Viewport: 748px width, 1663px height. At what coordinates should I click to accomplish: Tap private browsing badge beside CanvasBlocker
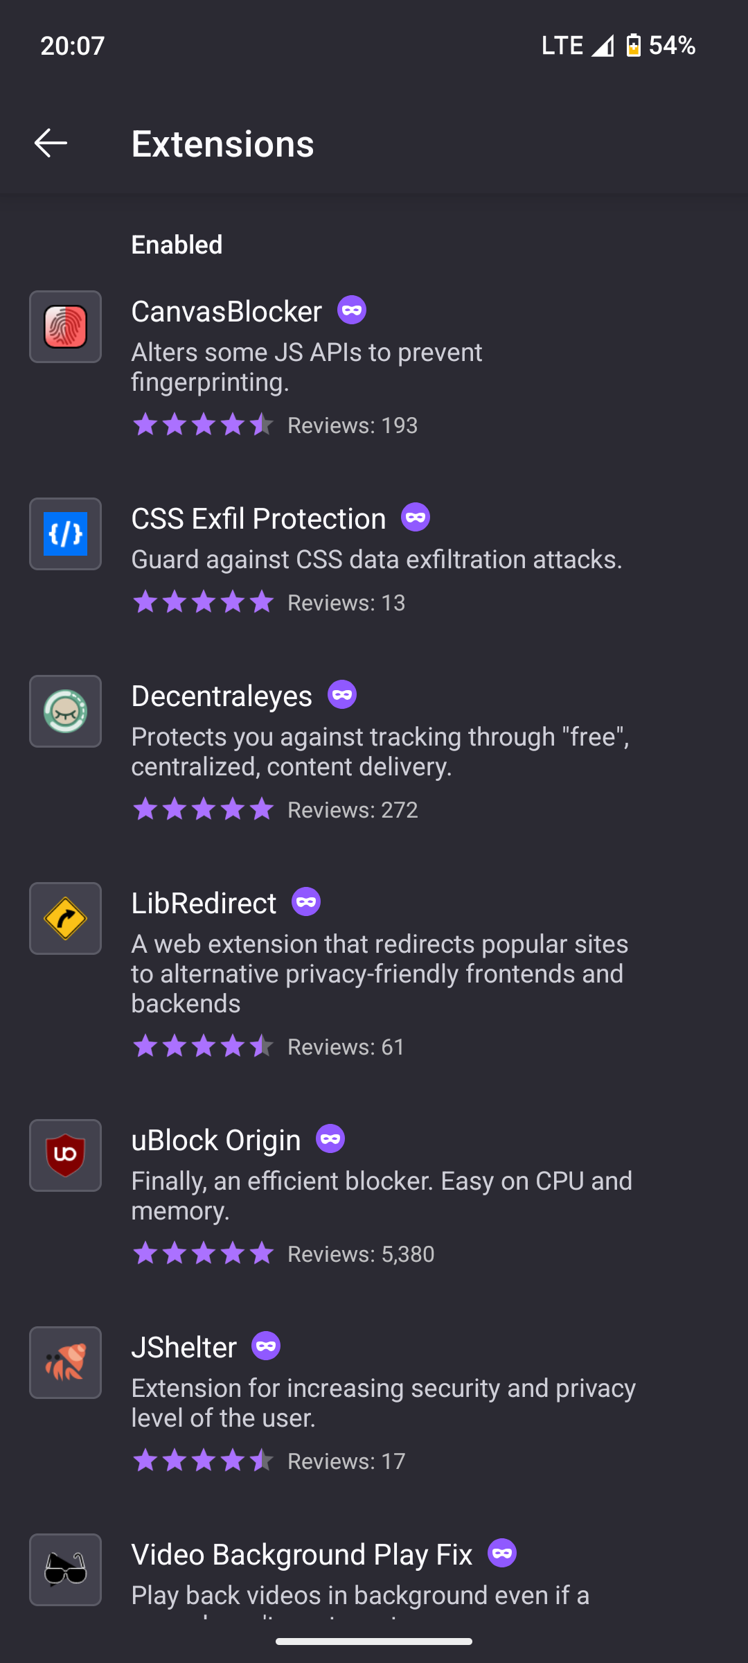pos(352,310)
